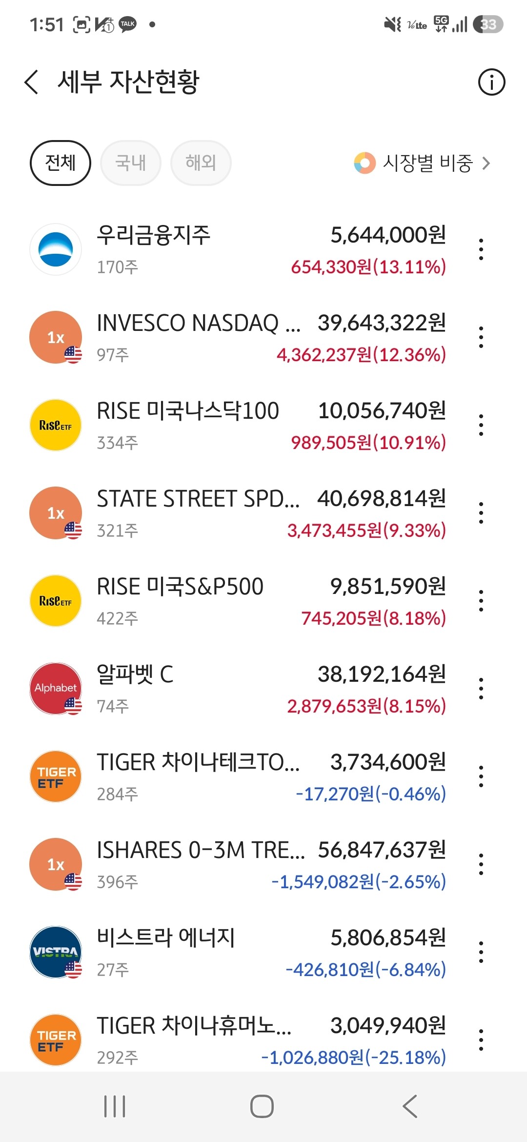Open the three-dot menu for 우리금융지주
The height and width of the screenshot is (1142, 527).
click(481, 249)
